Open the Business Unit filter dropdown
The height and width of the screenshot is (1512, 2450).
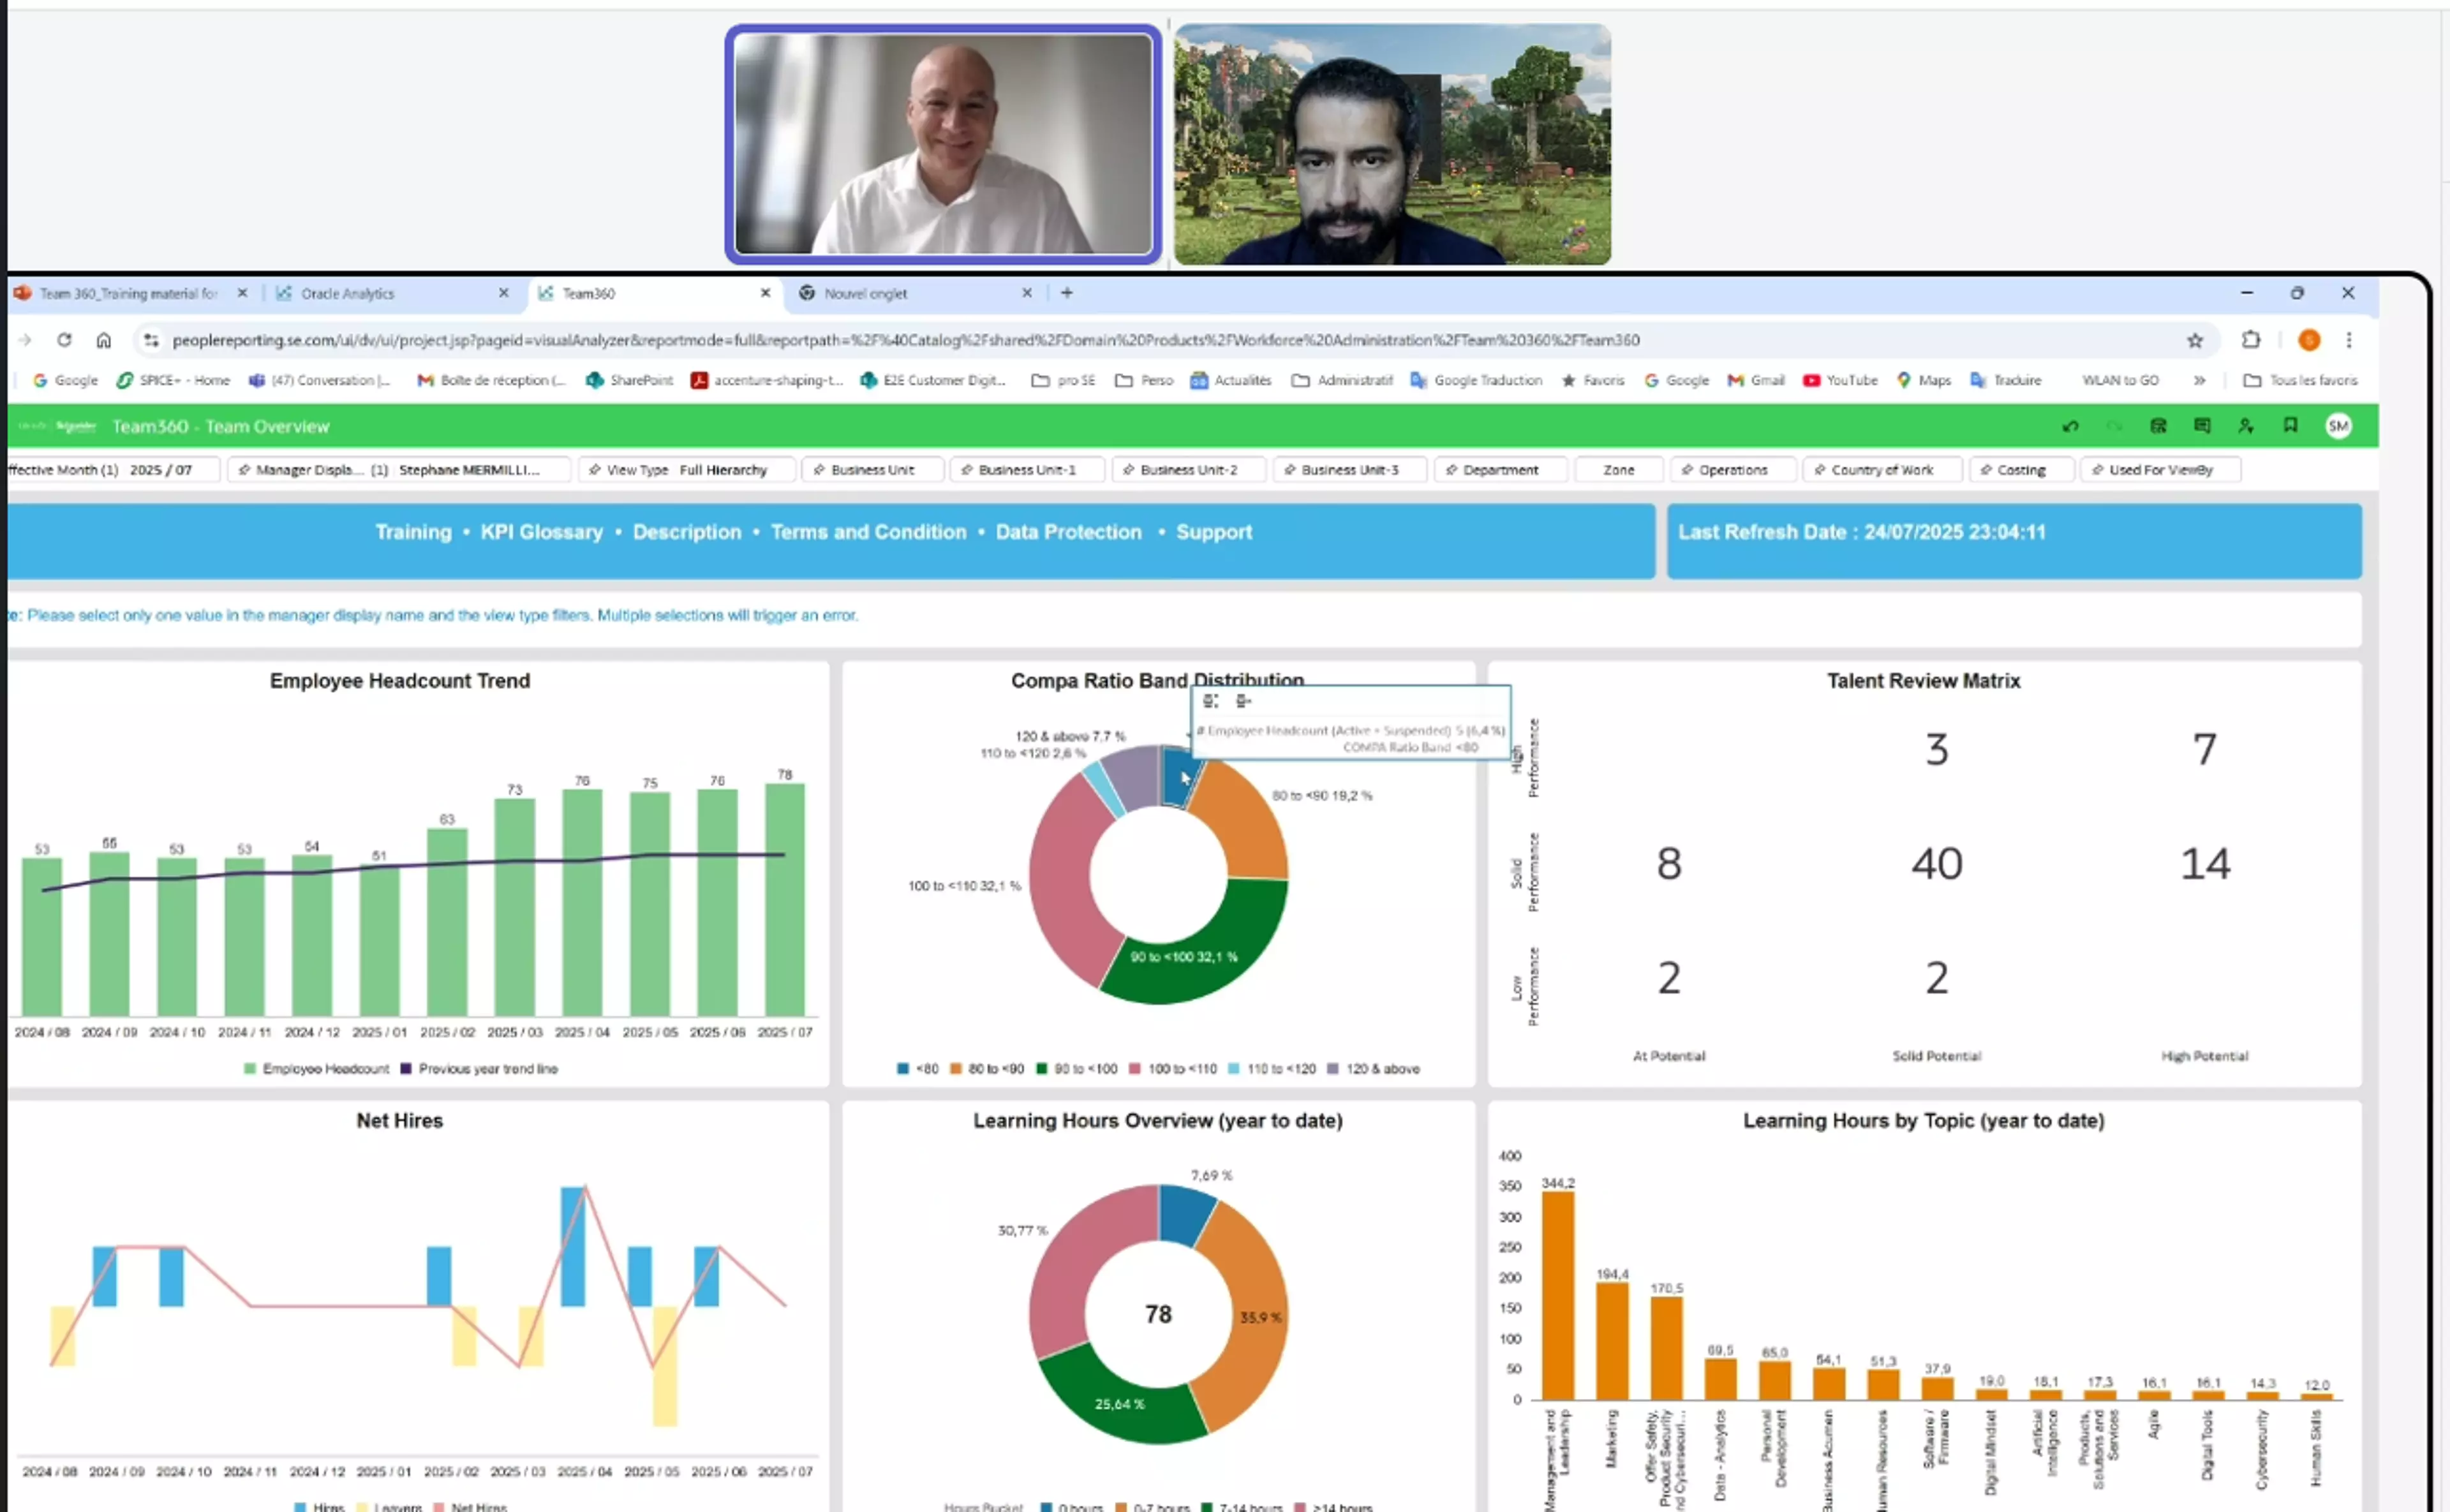point(872,470)
